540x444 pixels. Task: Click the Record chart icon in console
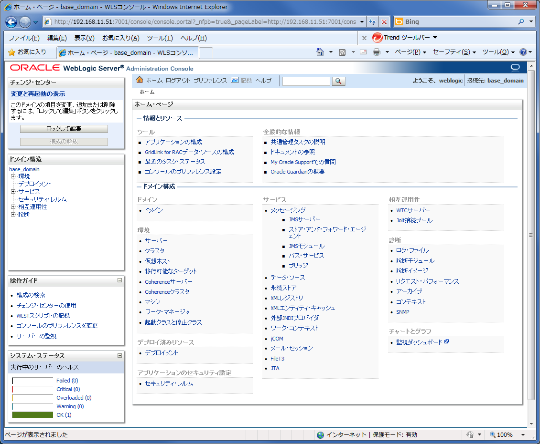coord(235,80)
